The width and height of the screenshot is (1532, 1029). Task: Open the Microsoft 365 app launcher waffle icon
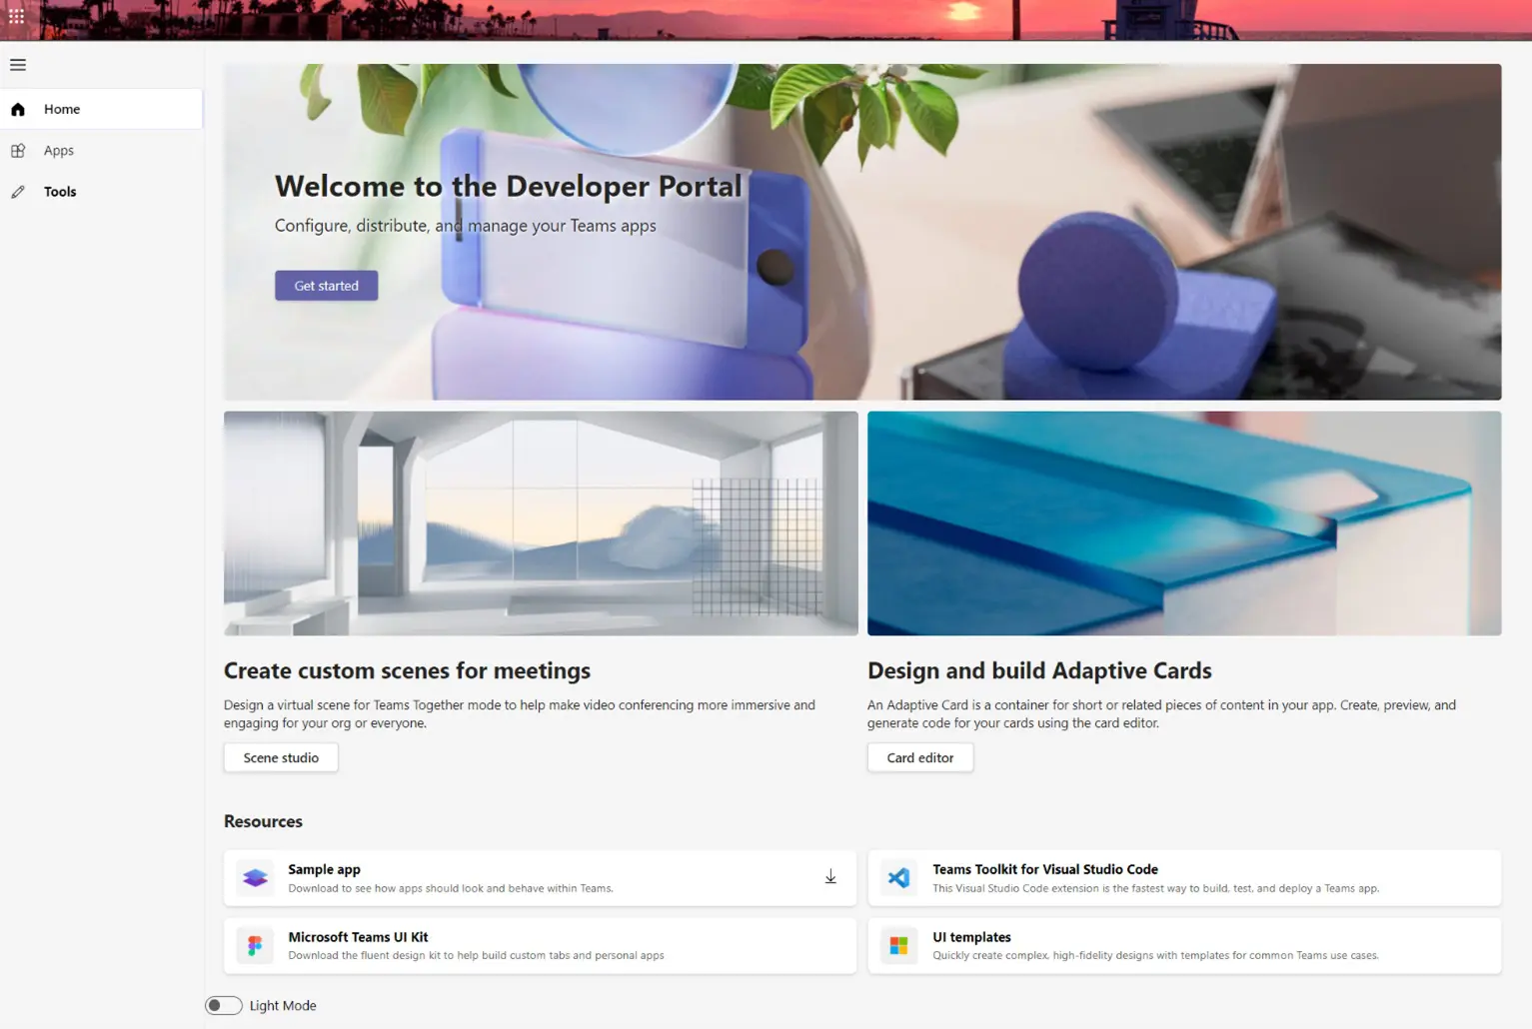[16, 16]
